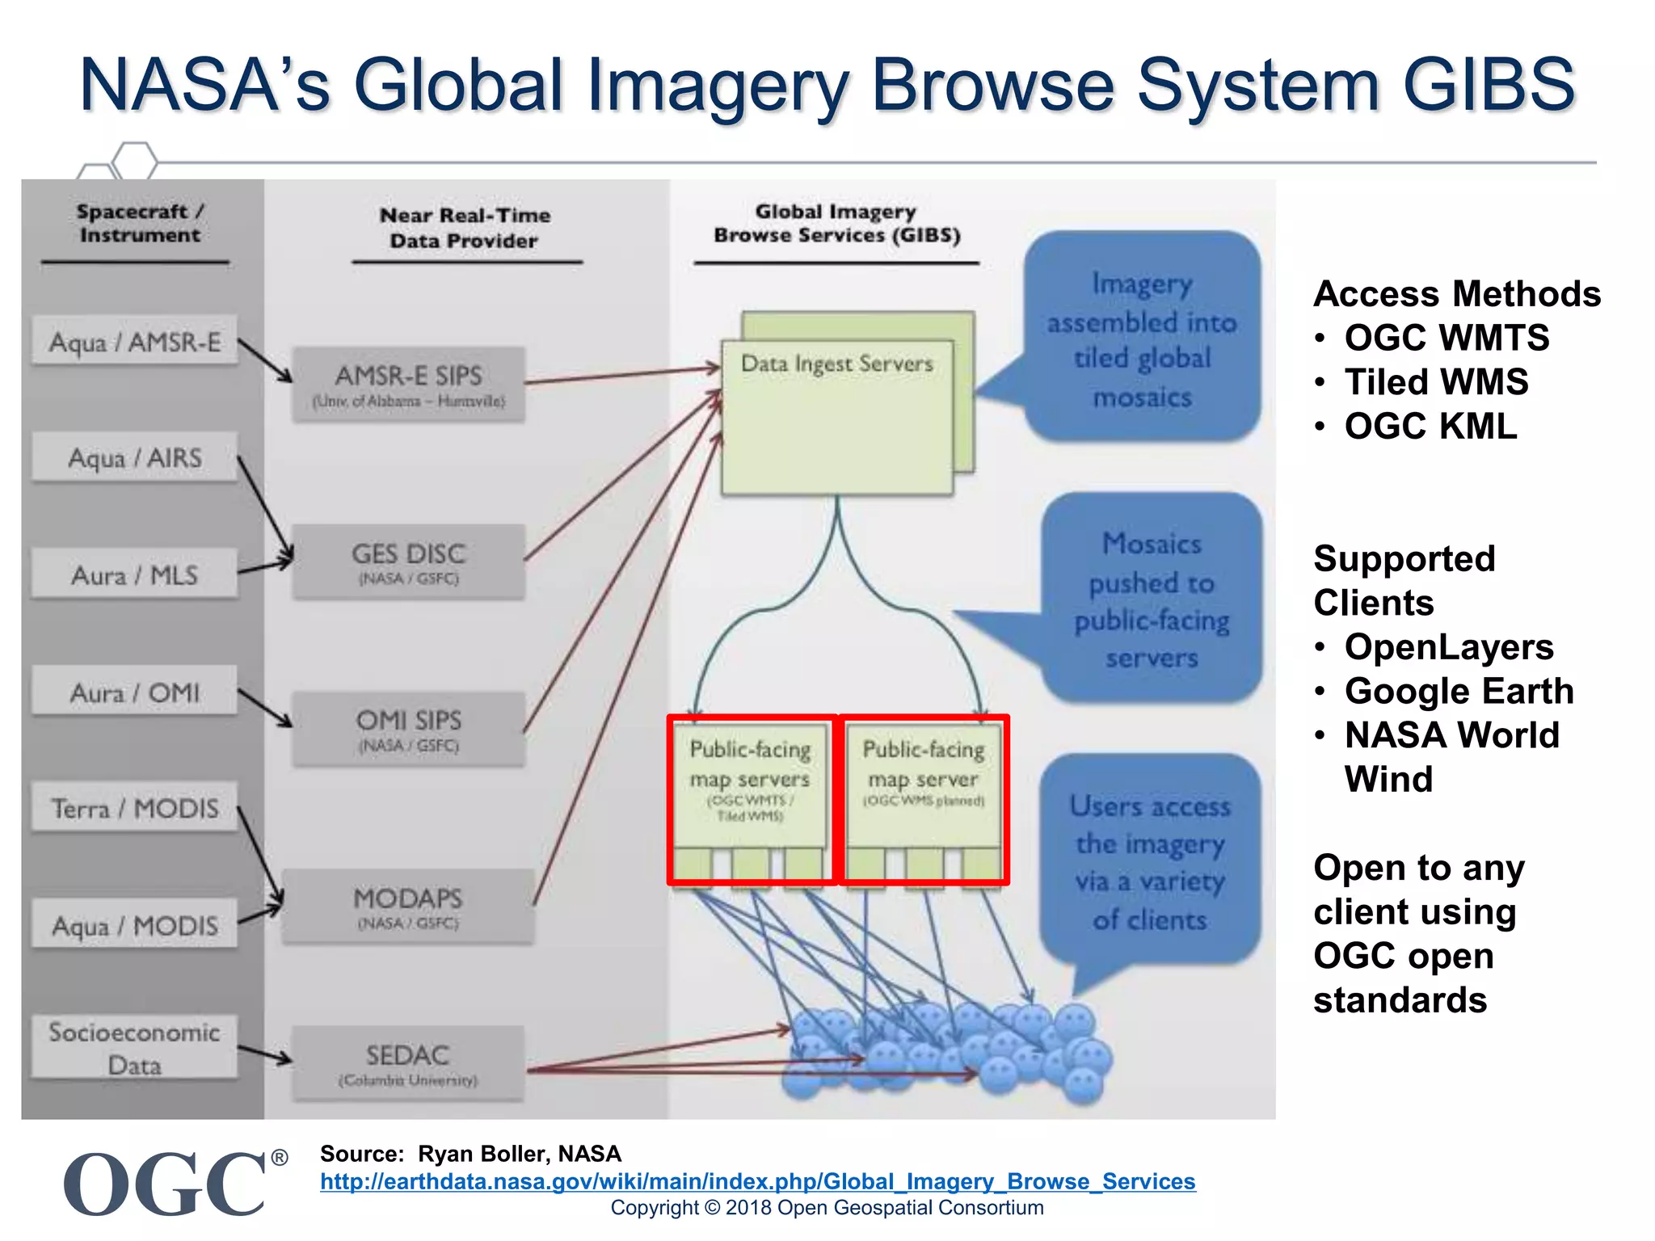
Task: Select the Socioeconomic Data box
Action: tap(135, 1047)
